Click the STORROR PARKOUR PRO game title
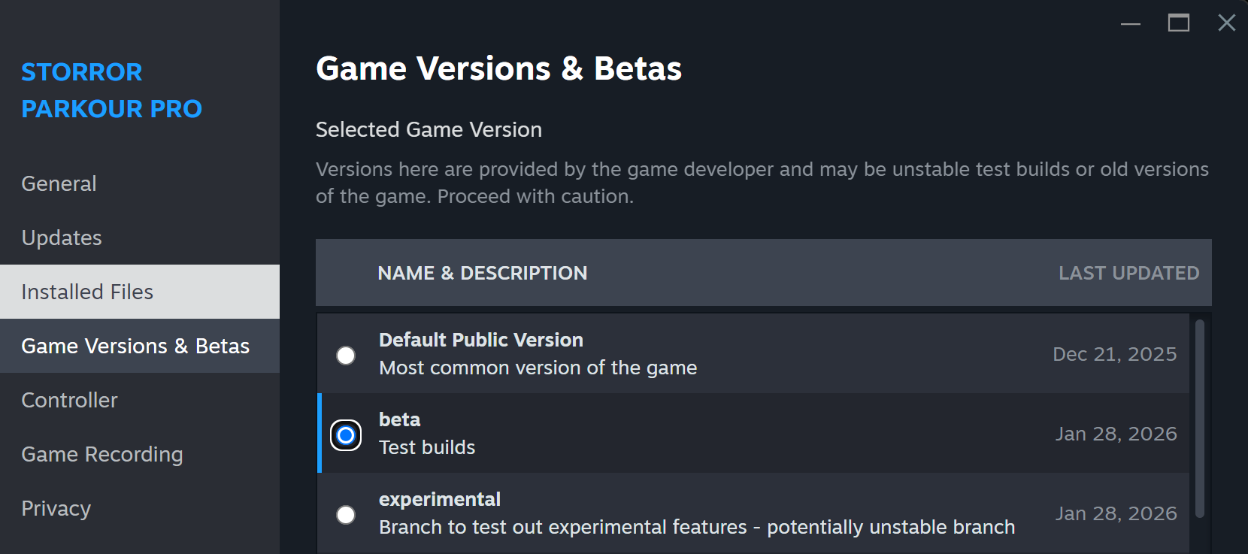This screenshot has width=1248, height=554. tap(111, 90)
